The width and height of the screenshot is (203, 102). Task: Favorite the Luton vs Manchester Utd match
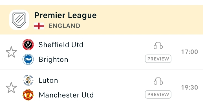tap(11, 88)
